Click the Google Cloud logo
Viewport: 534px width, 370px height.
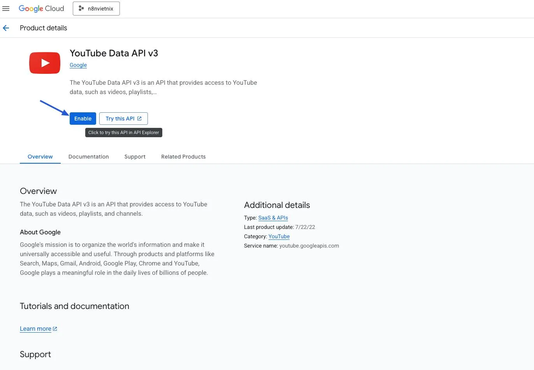[x=41, y=9]
